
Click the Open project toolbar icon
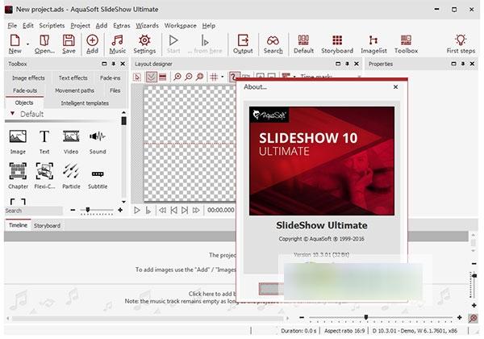pyautogui.click(x=44, y=40)
